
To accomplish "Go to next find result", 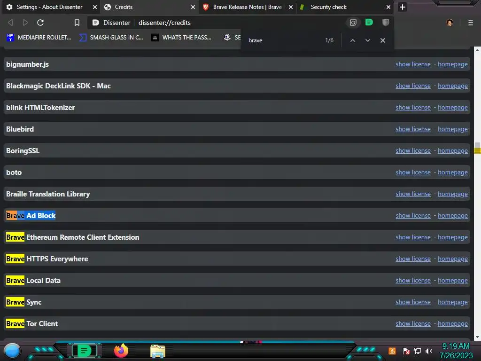I will [x=367, y=40].
